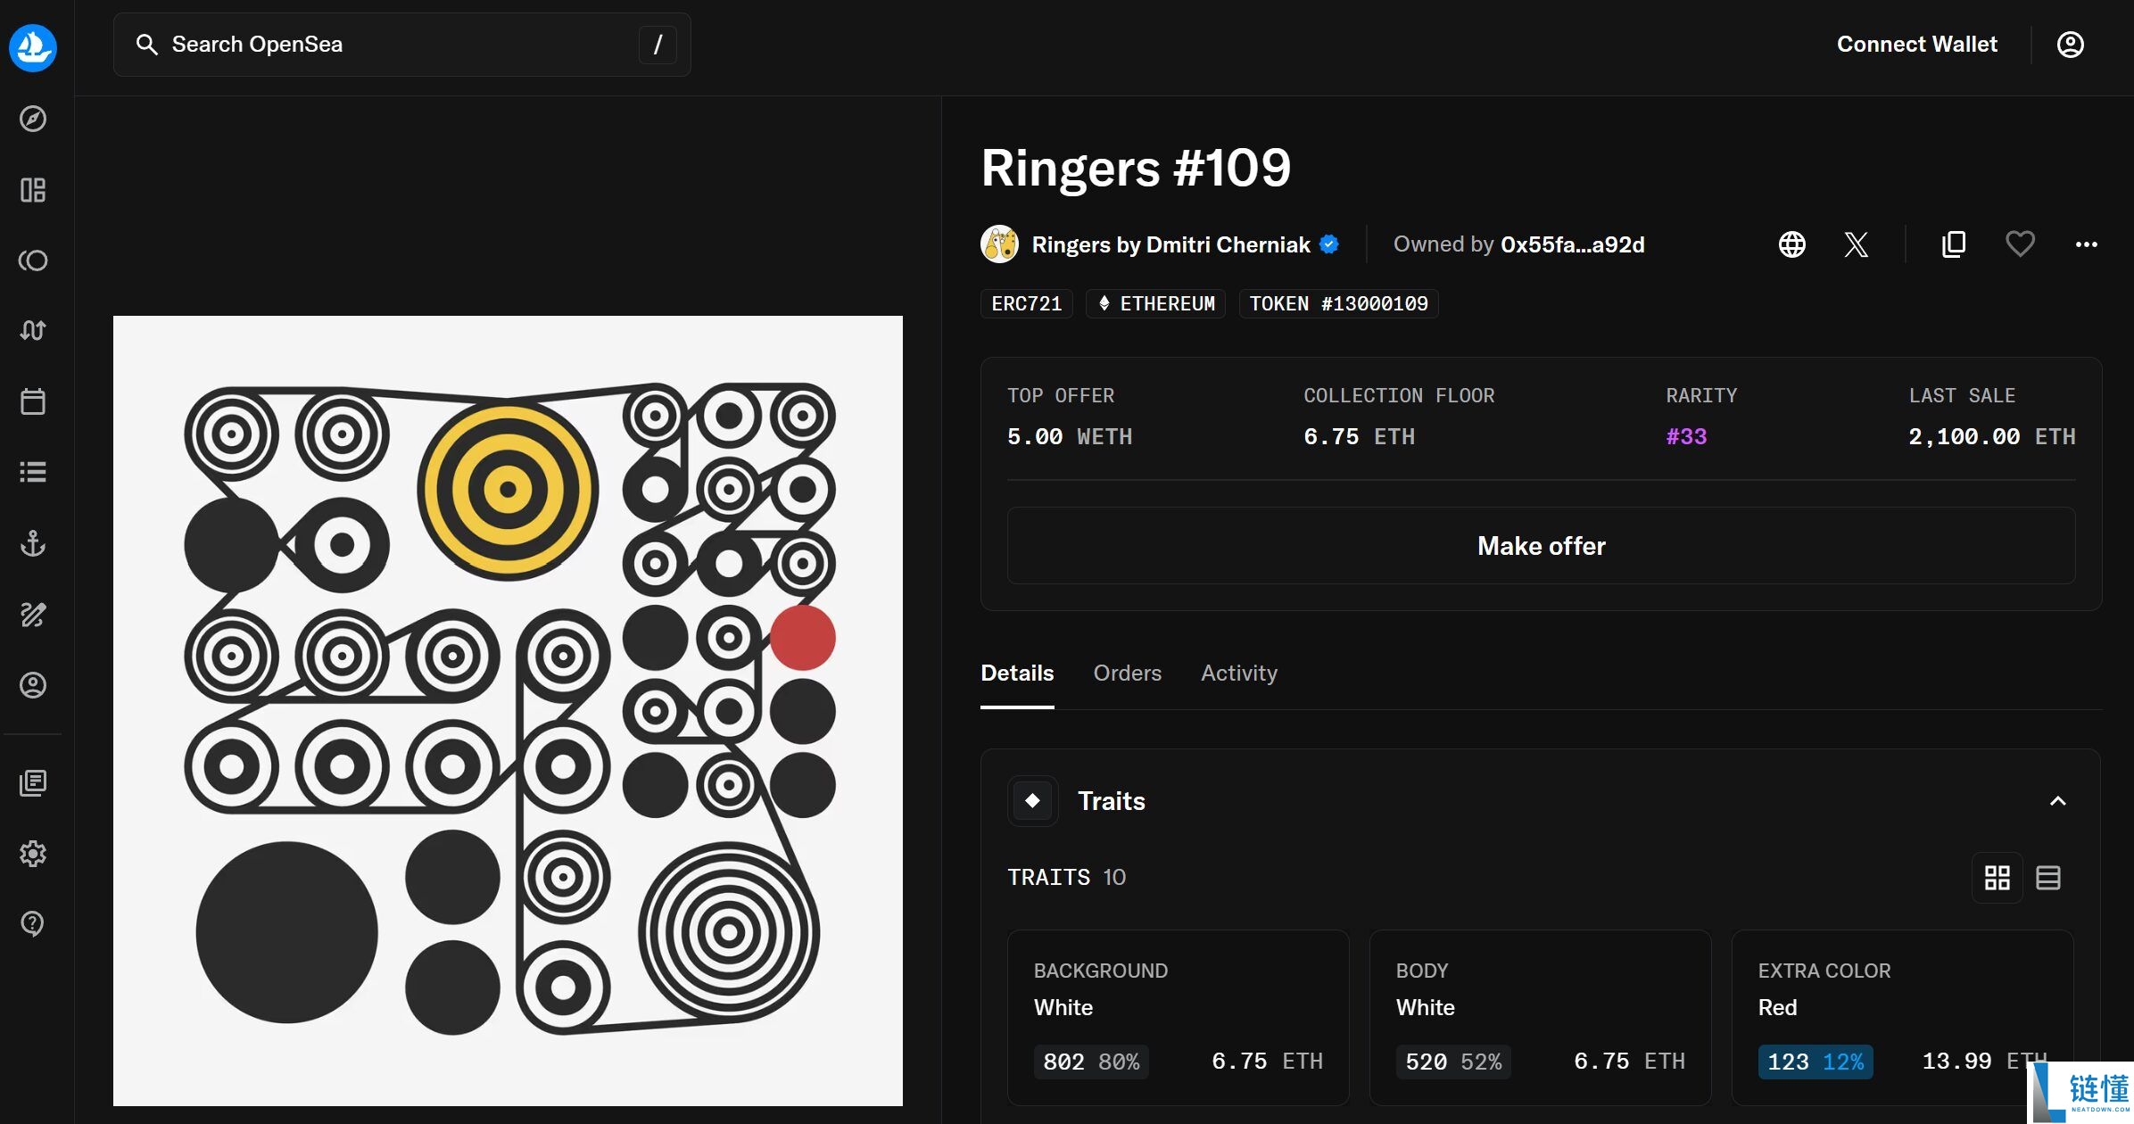Open the OpenSea home logo

pos(33,46)
